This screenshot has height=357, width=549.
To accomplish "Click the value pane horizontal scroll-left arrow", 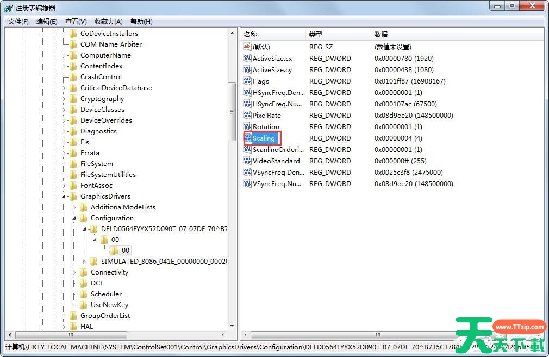I will (245, 335).
